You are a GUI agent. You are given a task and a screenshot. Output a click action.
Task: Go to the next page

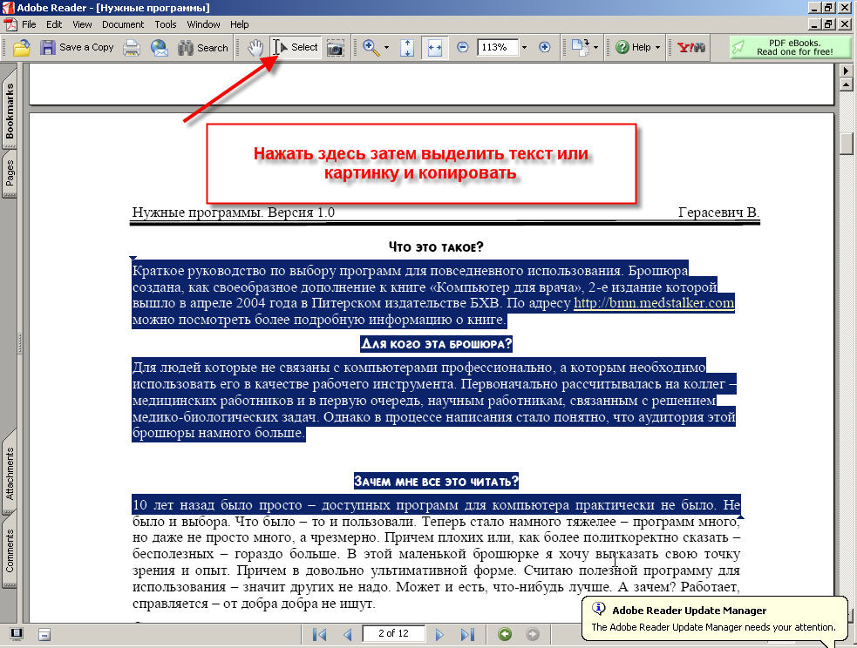(439, 634)
